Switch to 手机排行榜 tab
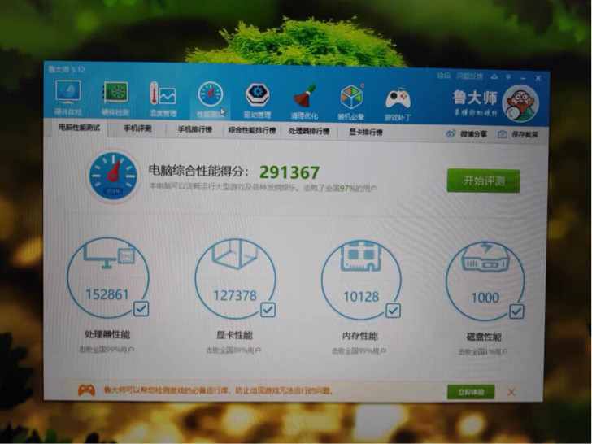This screenshot has height=444, width=592. [195, 129]
